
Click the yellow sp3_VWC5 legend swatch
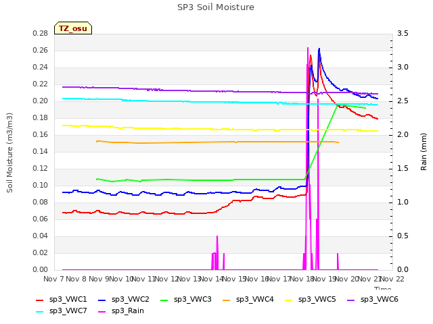click(x=289, y=300)
